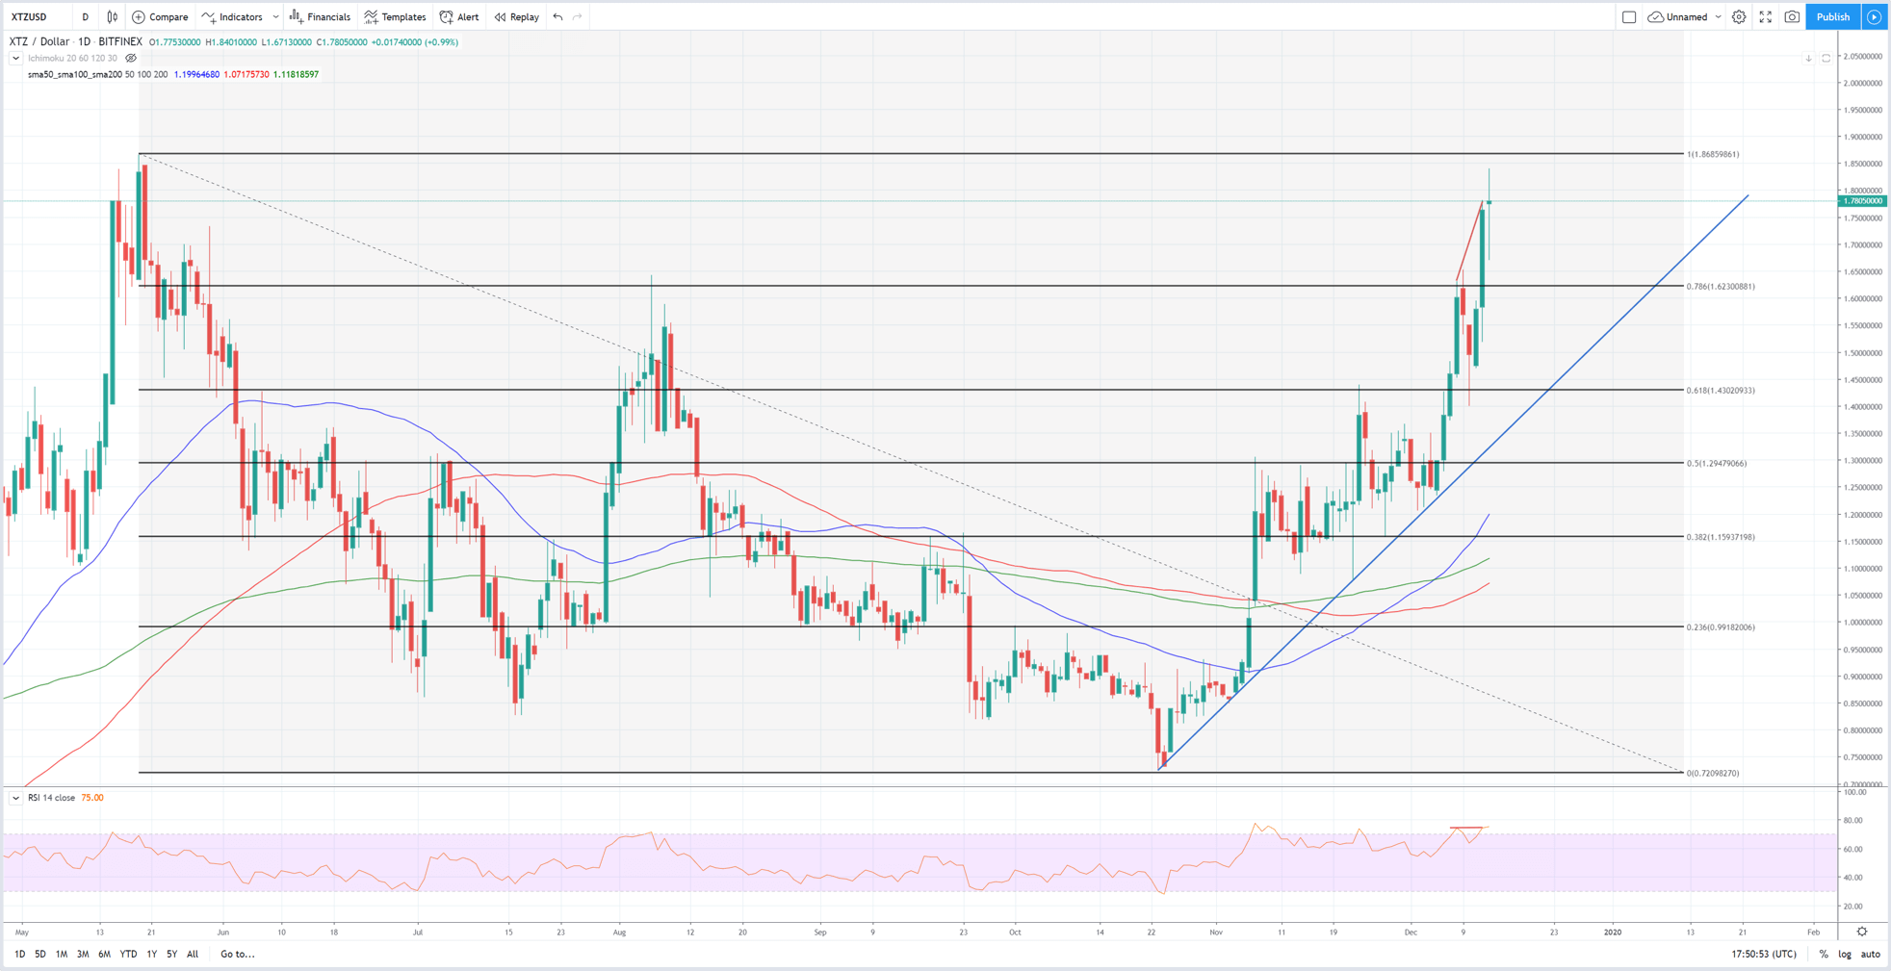The image size is (1891, 971).
Task: Expand the Unnamed layout dropdown arrow
Action: tap(1718, 16)
